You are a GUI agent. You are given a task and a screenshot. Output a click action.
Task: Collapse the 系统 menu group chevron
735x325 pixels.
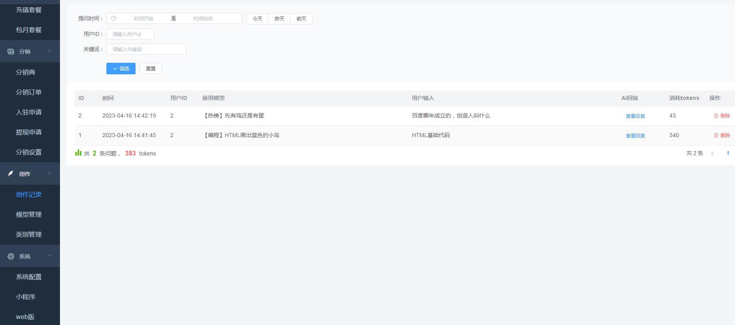pyautogui.click(x=50, y=256)
